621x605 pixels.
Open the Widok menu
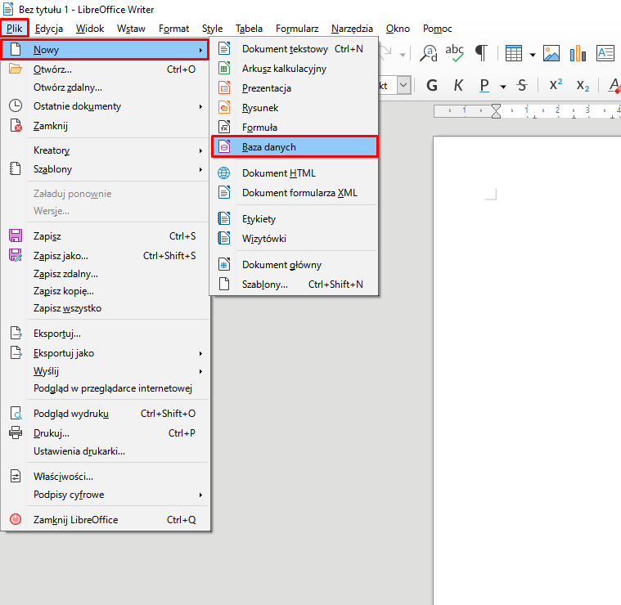pyautogui.click(x=90, y=29)
